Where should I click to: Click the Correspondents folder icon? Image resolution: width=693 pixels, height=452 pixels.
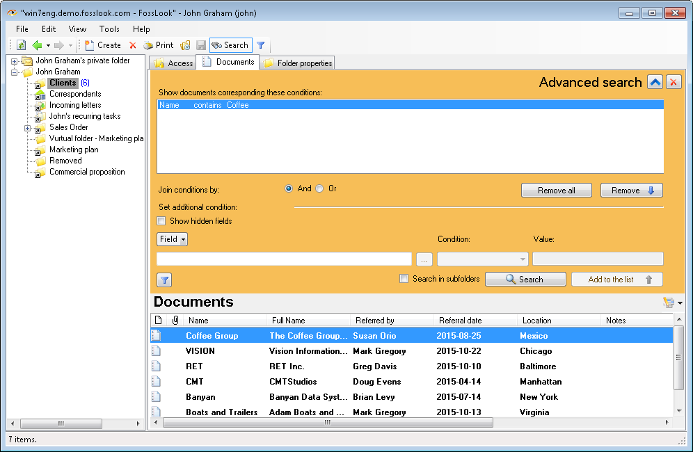point(40,94)
